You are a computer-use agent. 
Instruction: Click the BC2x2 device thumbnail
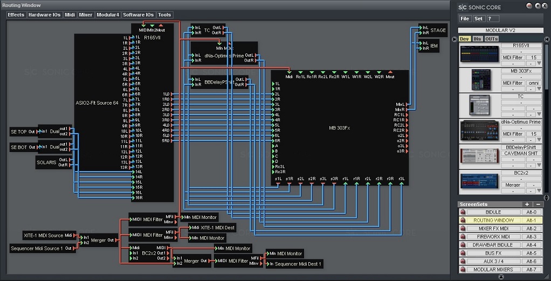tap(479, 182)
